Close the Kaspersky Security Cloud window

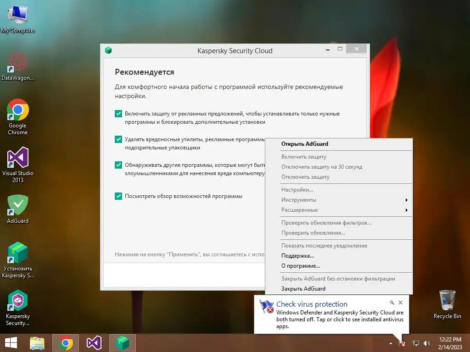click(356, 49)
